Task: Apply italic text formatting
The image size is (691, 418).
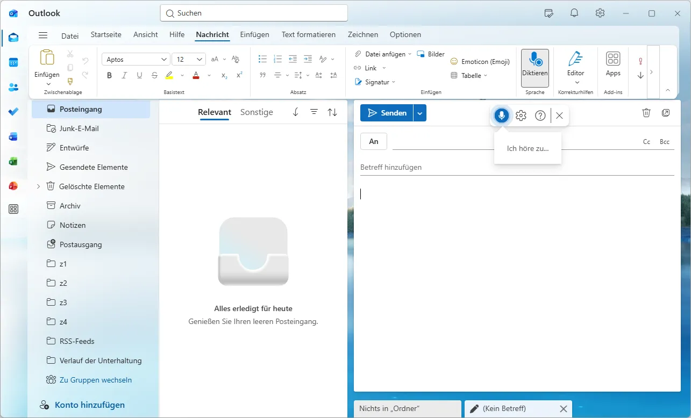Action: pyautogui.click(x=125, y=75)
